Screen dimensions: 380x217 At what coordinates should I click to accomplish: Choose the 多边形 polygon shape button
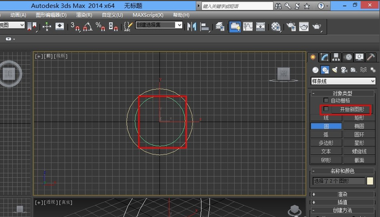pos(326,143)
